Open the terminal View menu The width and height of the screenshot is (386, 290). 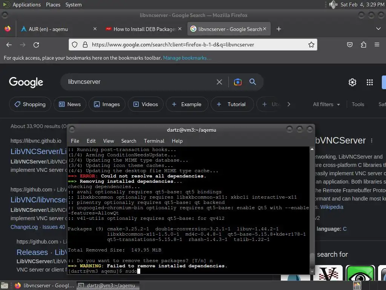coord(109,141)
